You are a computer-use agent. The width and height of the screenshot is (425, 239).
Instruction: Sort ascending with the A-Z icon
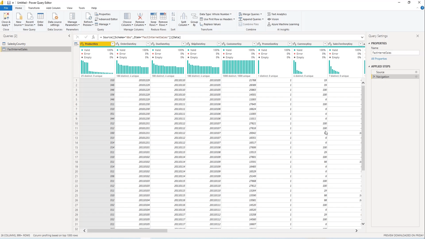173,14
